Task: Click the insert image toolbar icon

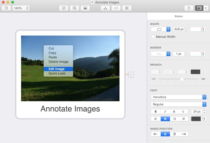Action: (x=85, y=8)
